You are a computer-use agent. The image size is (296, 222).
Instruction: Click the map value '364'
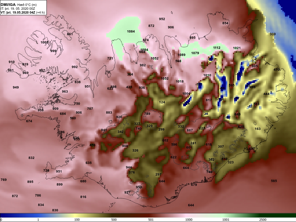tap(130, 74)
